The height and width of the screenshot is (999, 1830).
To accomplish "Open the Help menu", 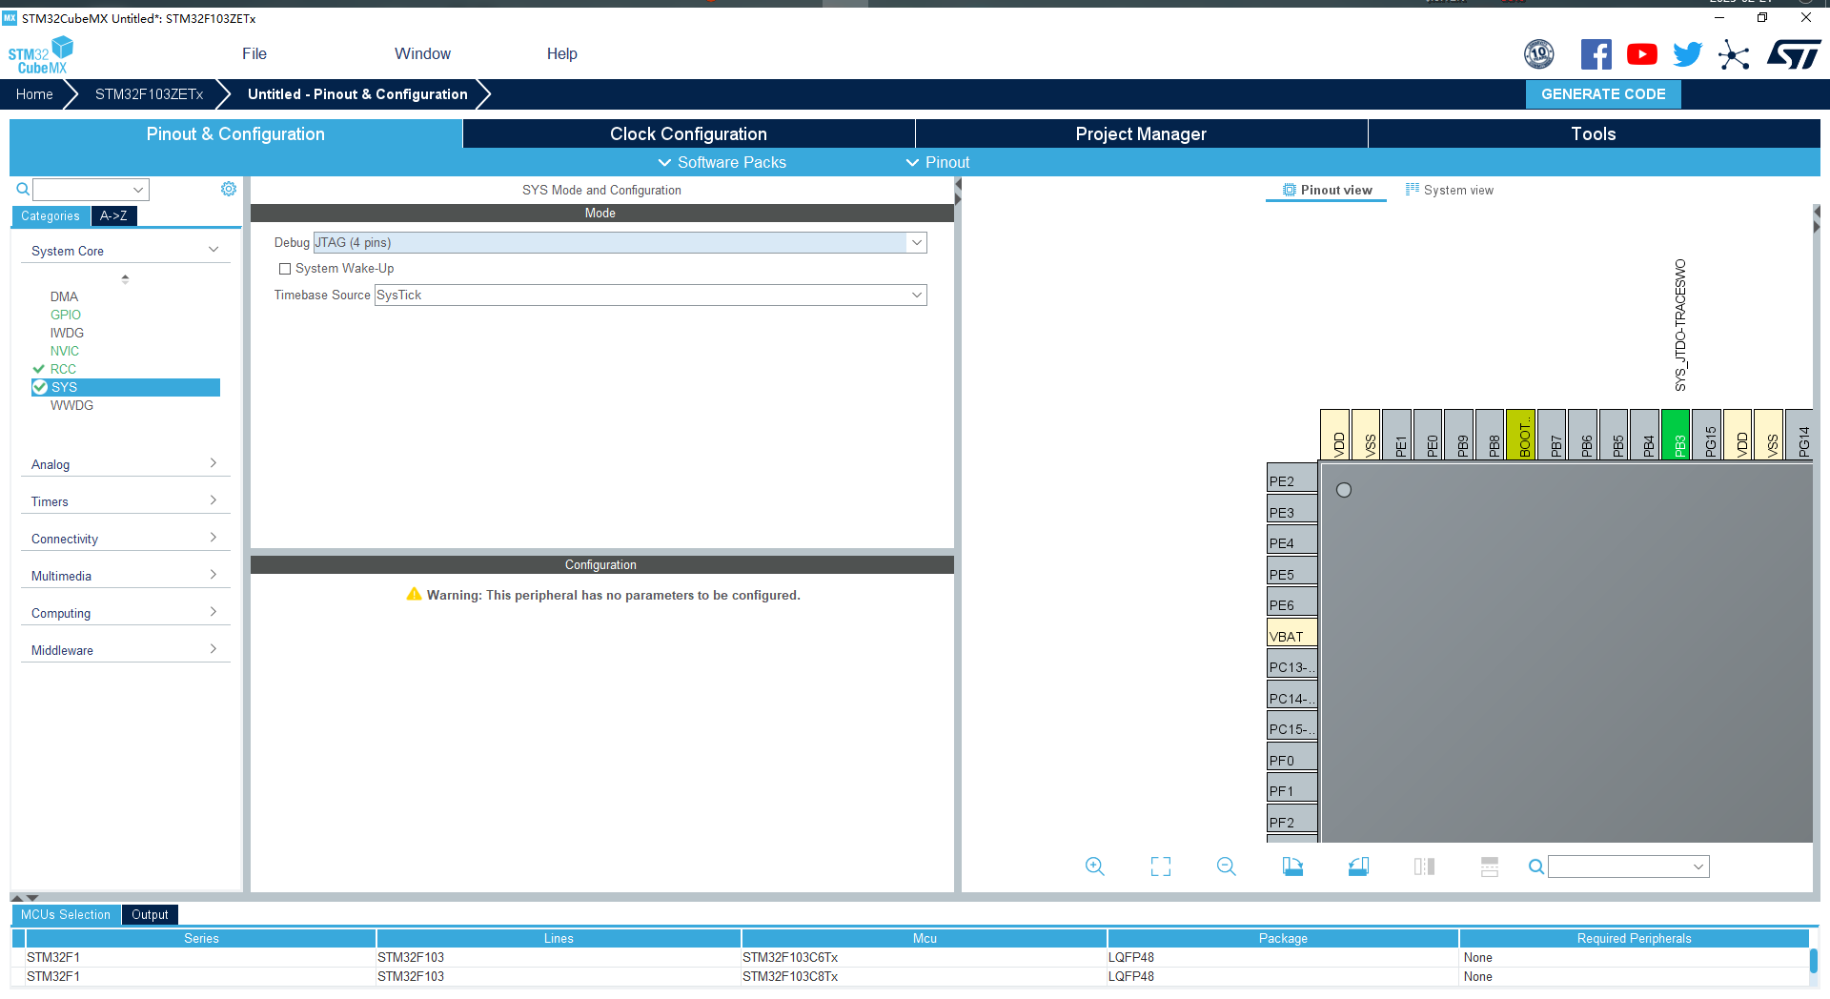I will click(561, 53).
